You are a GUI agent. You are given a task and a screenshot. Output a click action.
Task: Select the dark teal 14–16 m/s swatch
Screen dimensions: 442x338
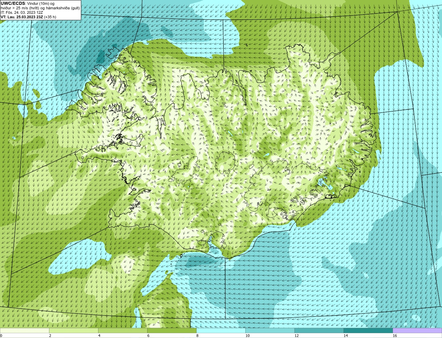pos(368,331)
